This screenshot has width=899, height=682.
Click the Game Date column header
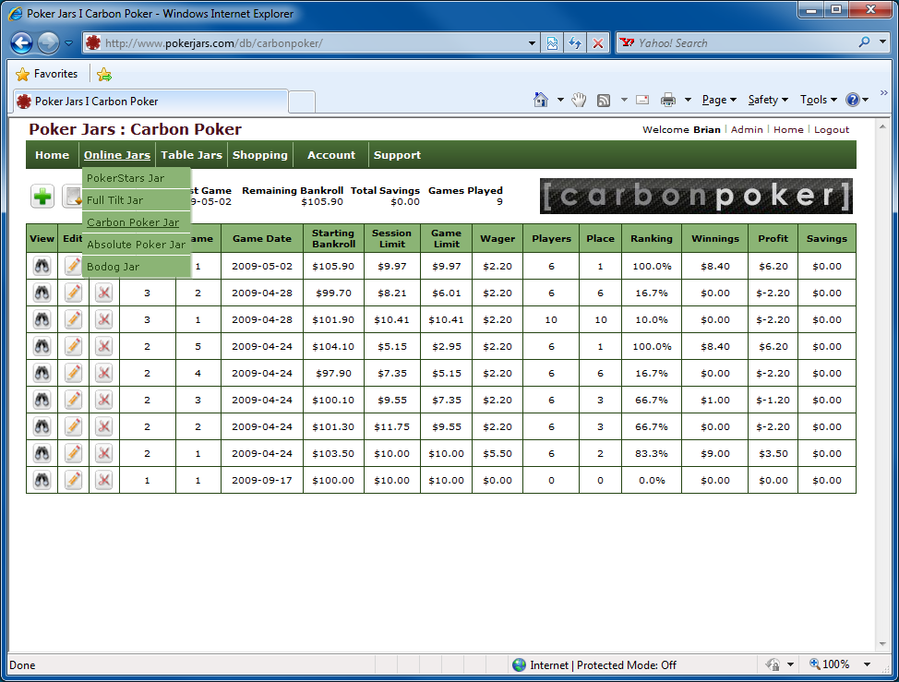pos(262,238)
